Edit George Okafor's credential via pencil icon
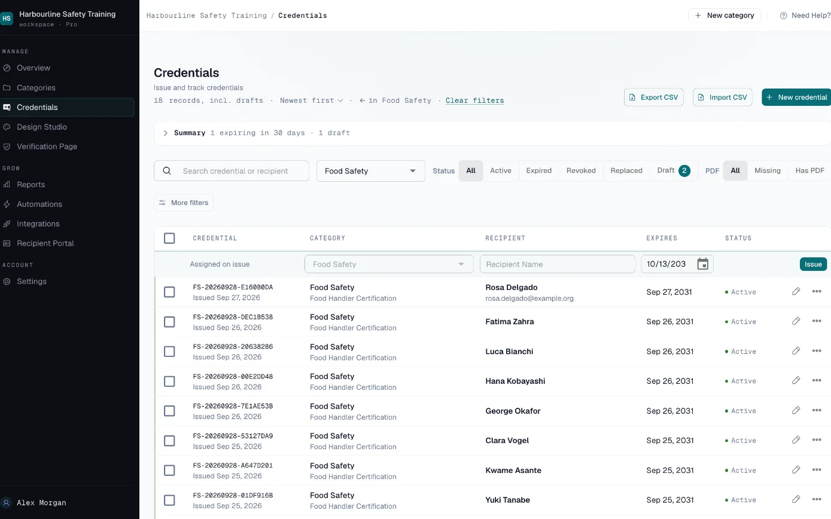 [796, 410]
